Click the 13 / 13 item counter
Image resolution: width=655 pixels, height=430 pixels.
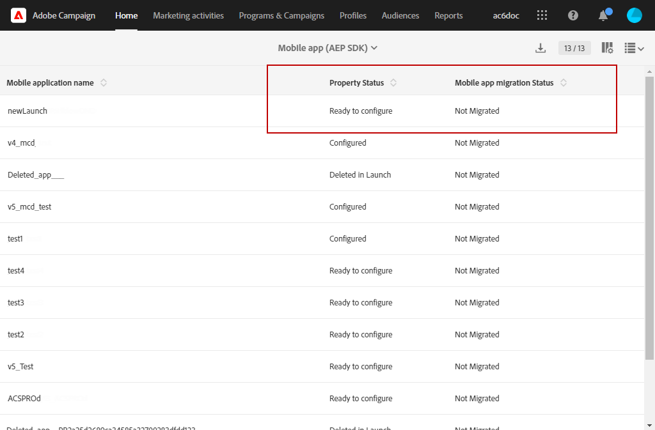(574, 48)
